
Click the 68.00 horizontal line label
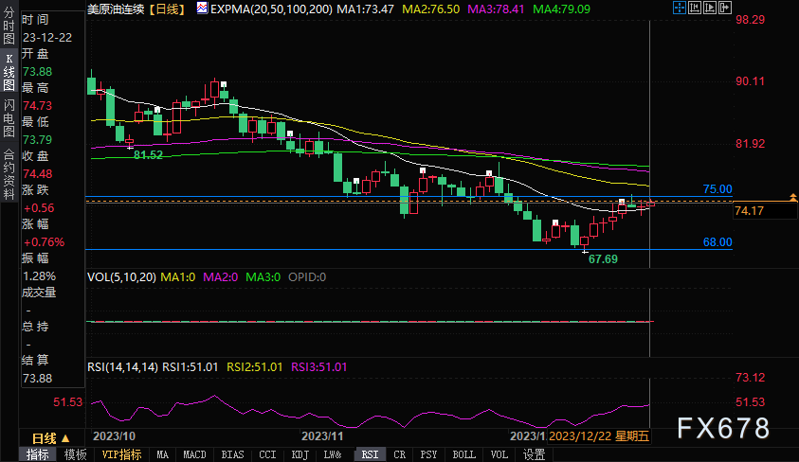(717, 242)
